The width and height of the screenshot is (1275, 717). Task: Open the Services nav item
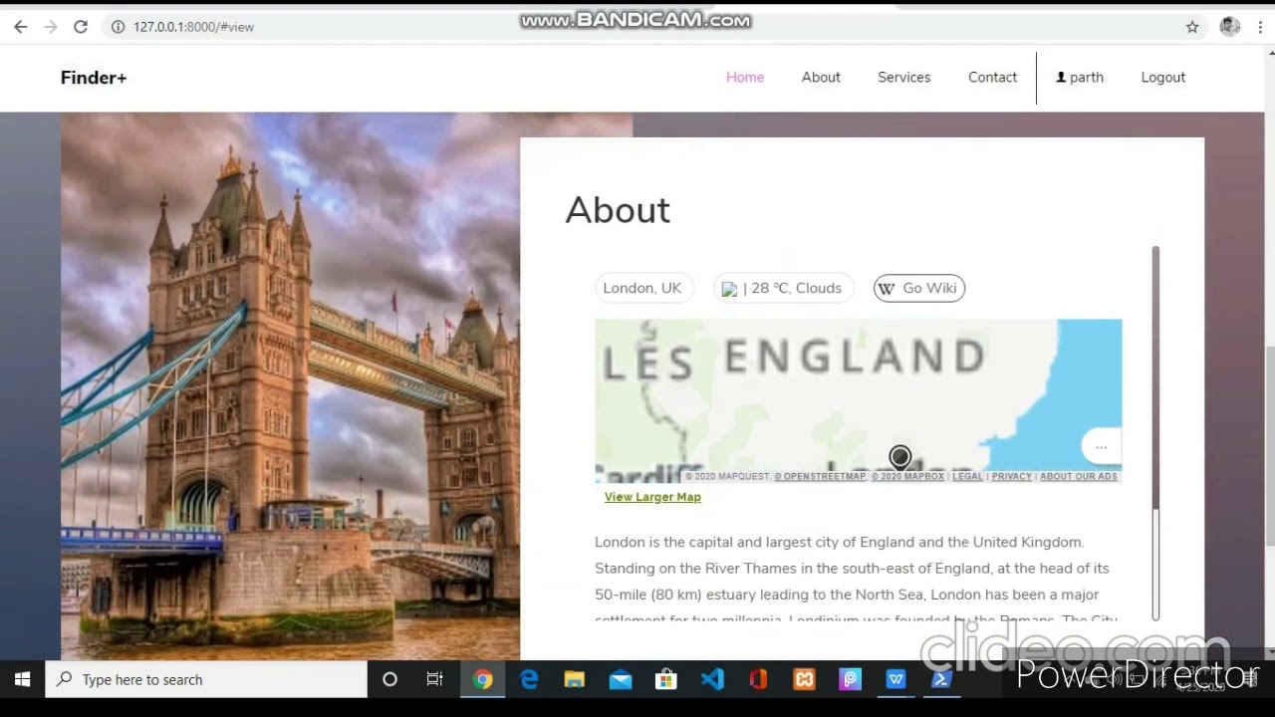pyautogui.click(x=904, y=77)
